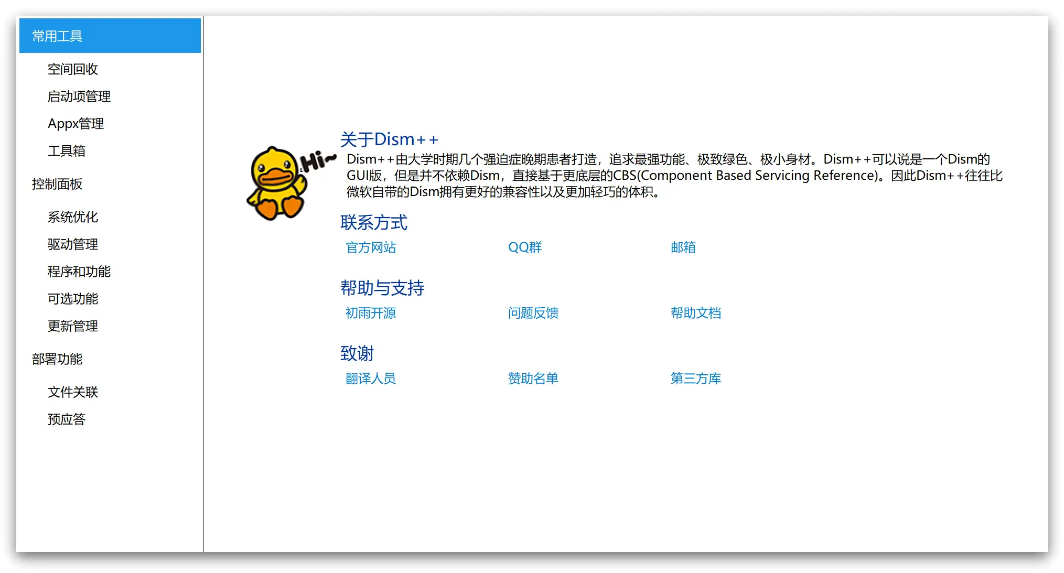View the 赞助名单 sponsor list link
1064x573 pixels.
(x=533, y=379)
